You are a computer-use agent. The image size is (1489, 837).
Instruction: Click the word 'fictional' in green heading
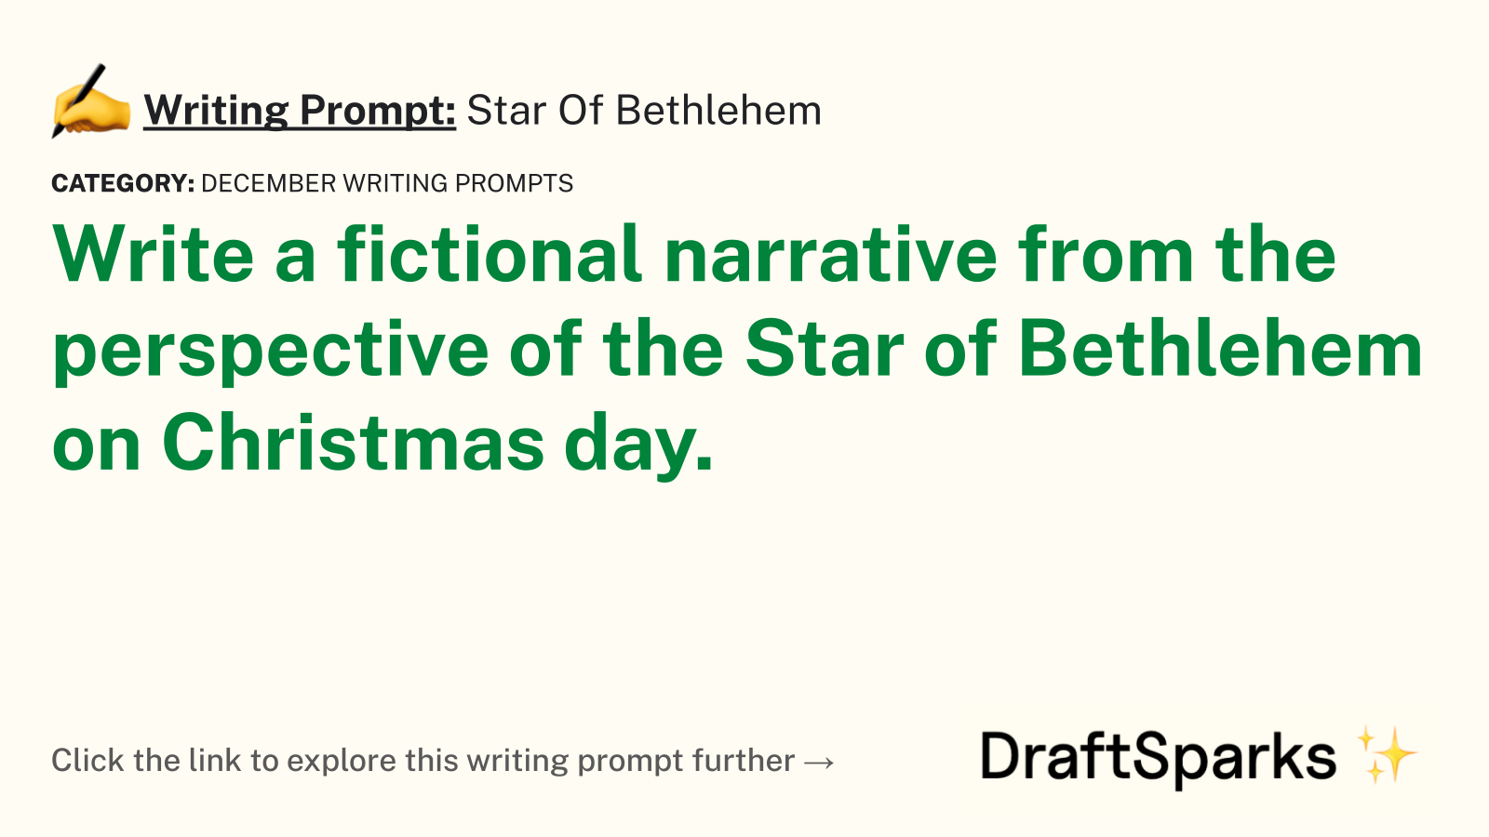pos(490,254)
